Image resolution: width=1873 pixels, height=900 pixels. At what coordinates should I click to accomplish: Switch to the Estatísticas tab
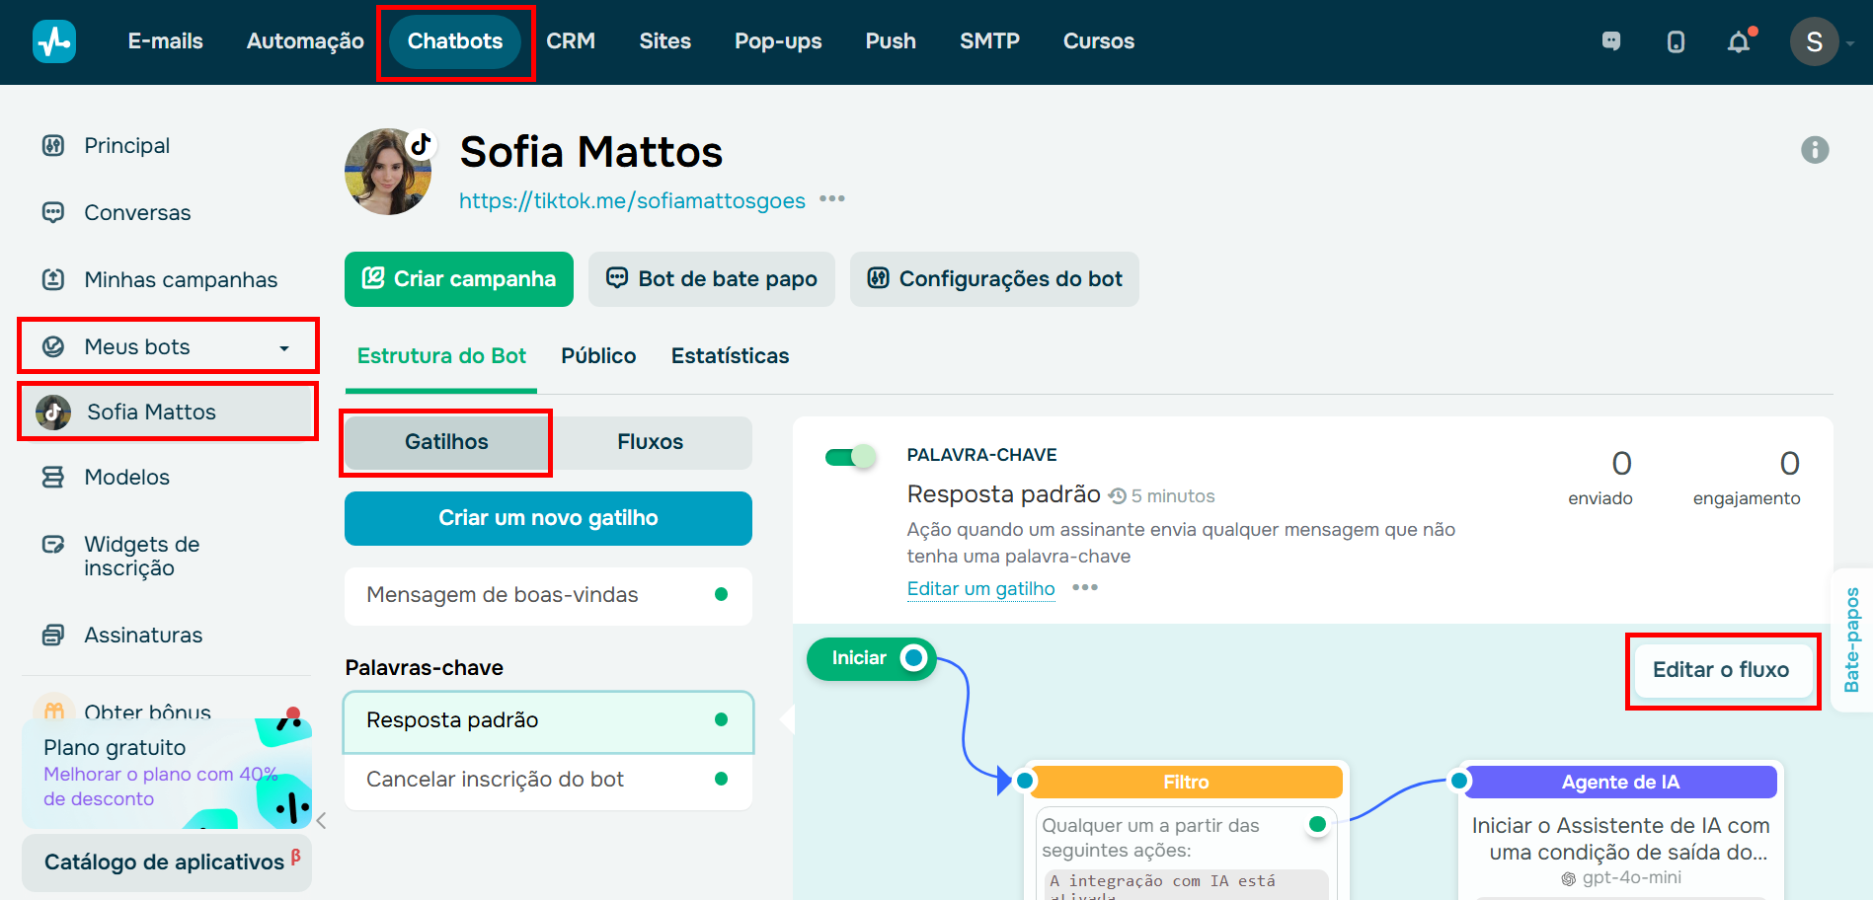730,355
